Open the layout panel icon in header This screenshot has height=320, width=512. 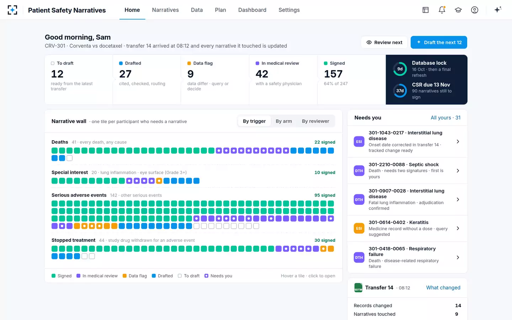coord(426,10)
